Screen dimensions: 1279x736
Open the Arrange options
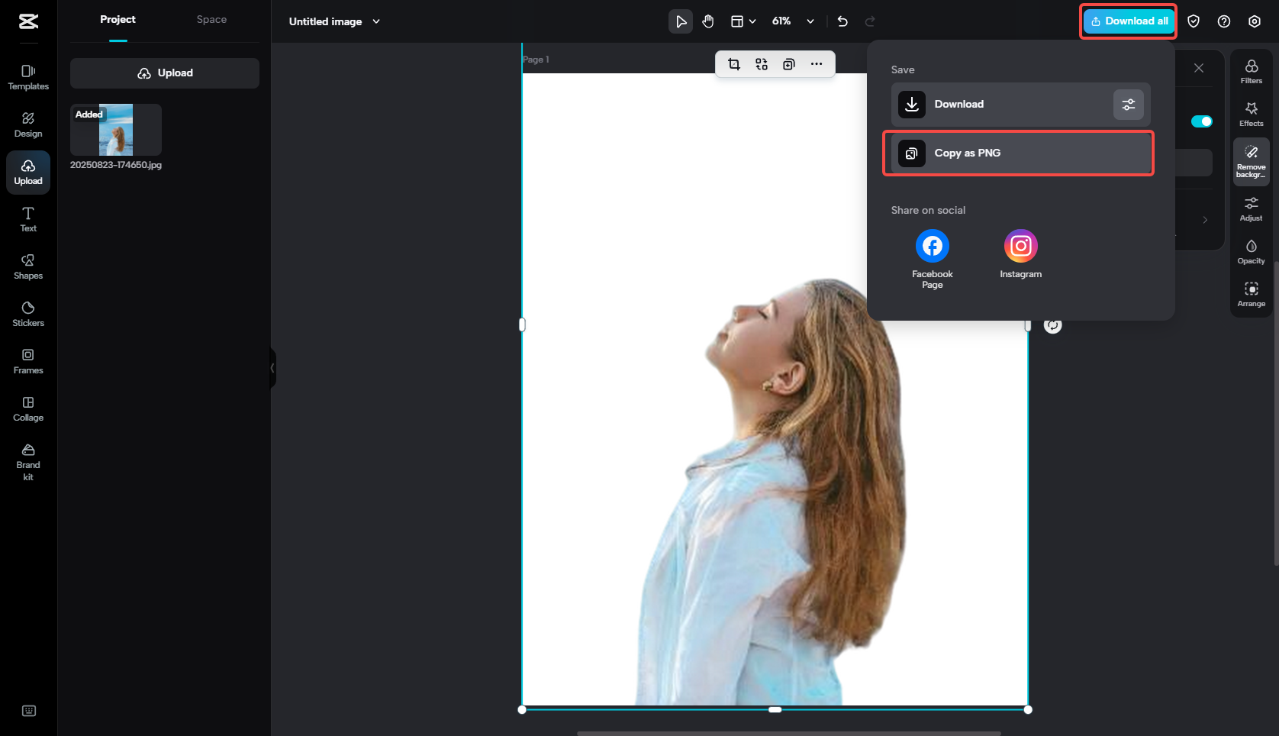click(1251, 293)
